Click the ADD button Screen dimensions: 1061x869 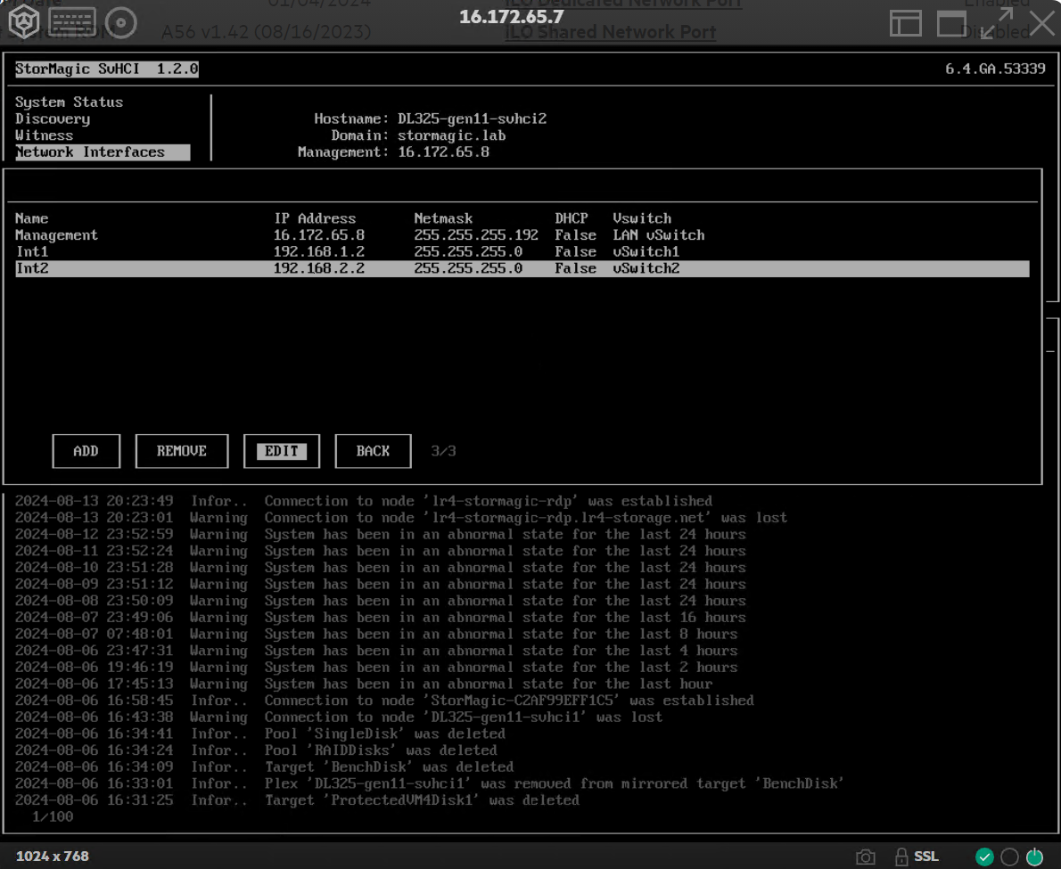point(86,451)
